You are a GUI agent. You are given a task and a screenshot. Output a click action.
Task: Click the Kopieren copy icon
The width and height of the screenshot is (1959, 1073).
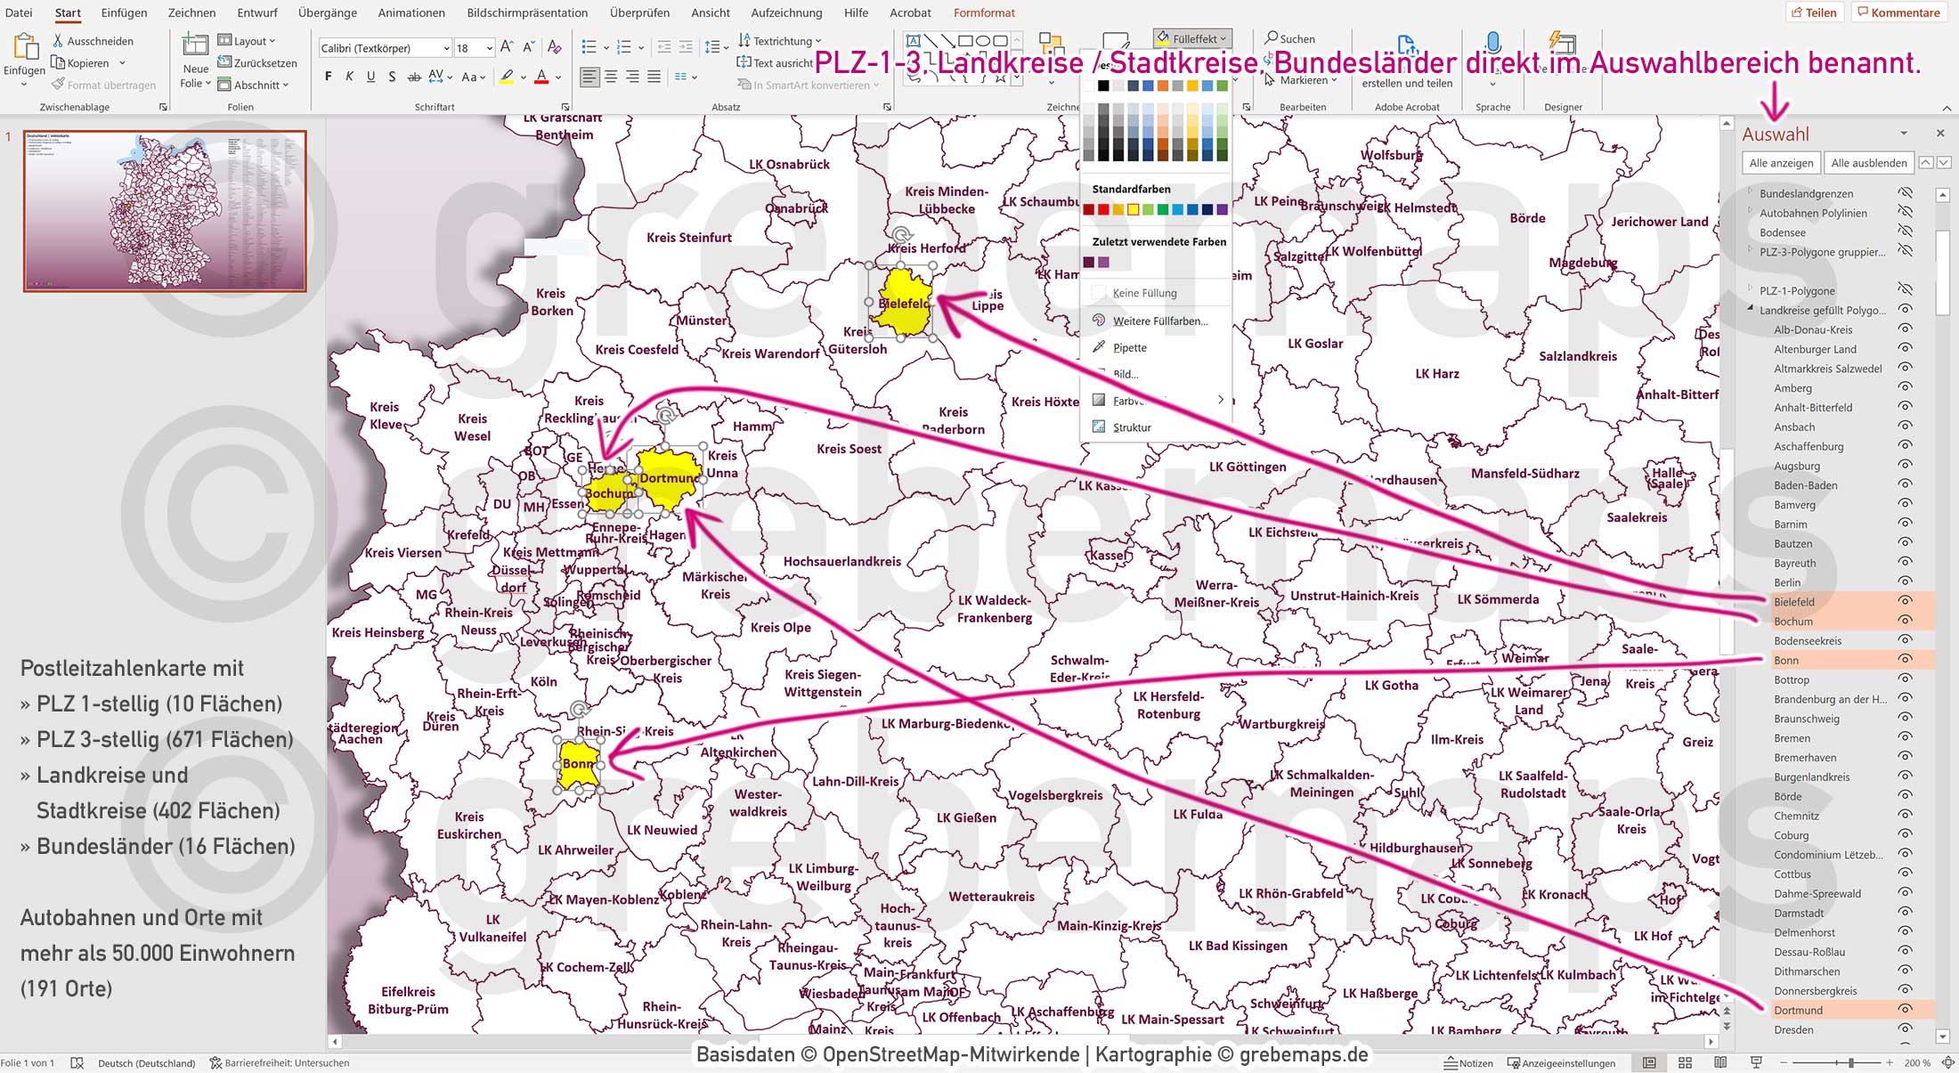(58, 62)
